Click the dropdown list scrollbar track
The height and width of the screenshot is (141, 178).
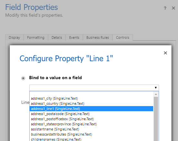156,119
